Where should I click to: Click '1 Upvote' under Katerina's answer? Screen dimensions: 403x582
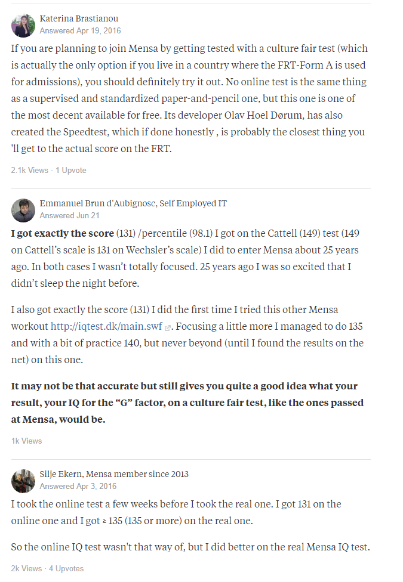pyautogui.click(x=71, y=171)
